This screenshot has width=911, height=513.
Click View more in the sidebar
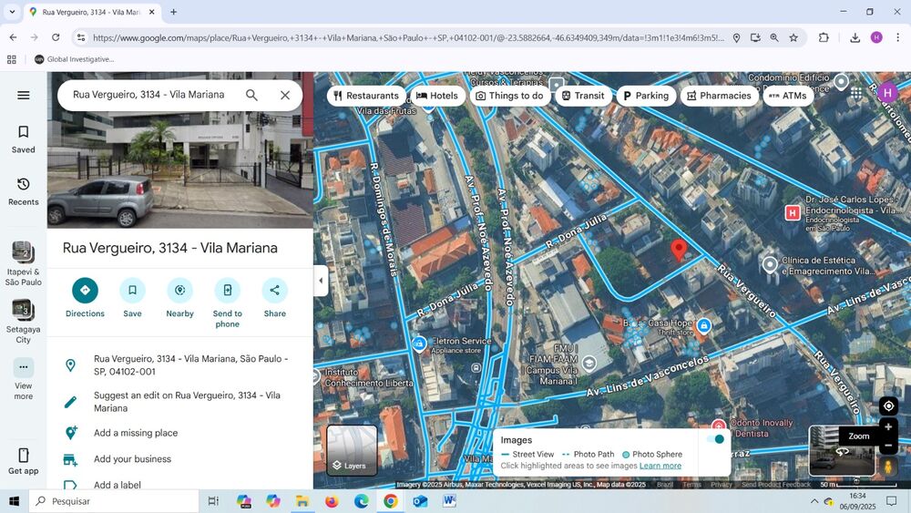tap(24, 379)
